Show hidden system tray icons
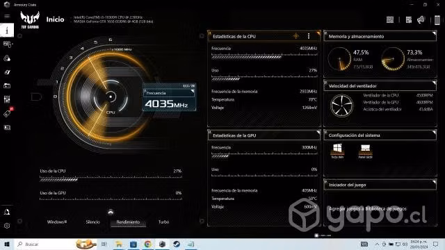Viewport: 445px width, 250px height. (x=377, y=244)
